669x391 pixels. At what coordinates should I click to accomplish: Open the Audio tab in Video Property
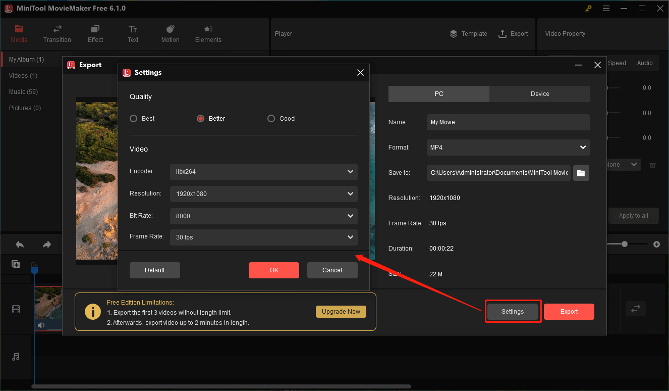(645, 63)
